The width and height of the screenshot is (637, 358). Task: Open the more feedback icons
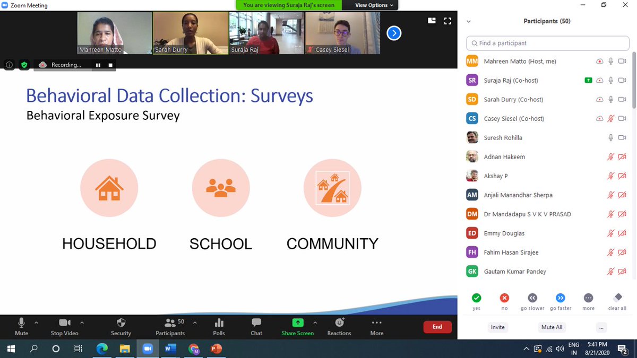588,298
